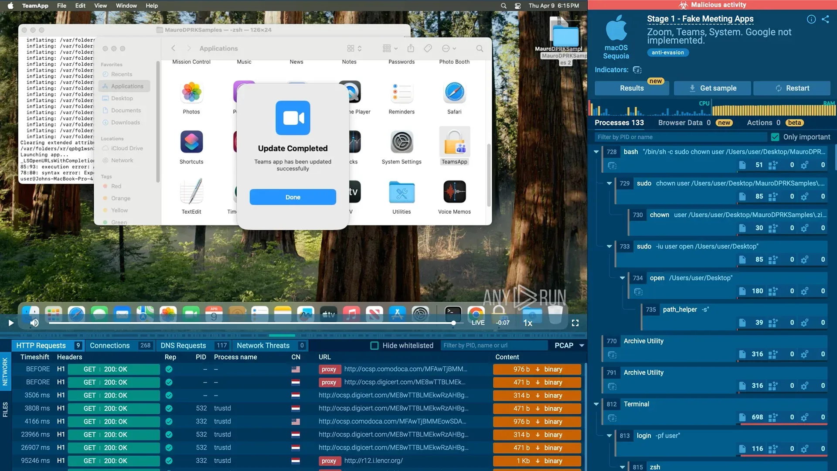Click the Finder search magnifier icon
This screenshot has width=837, height=471.
480,48
